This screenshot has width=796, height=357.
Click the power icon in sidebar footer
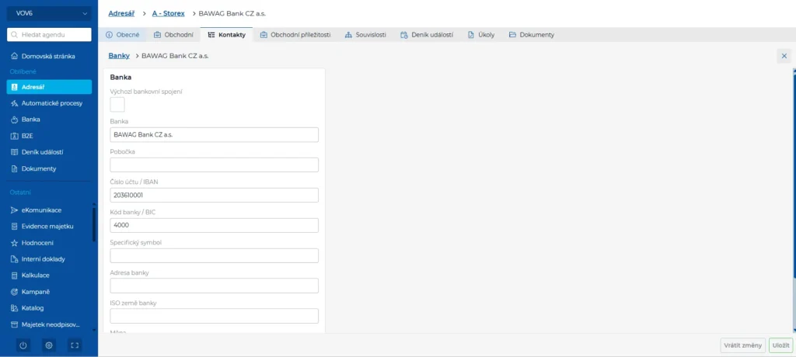point(23,345)
